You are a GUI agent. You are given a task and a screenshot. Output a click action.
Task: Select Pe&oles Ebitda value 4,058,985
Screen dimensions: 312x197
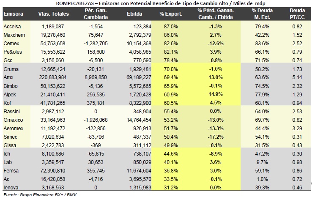pyautogui.click(x=140, y=52)
